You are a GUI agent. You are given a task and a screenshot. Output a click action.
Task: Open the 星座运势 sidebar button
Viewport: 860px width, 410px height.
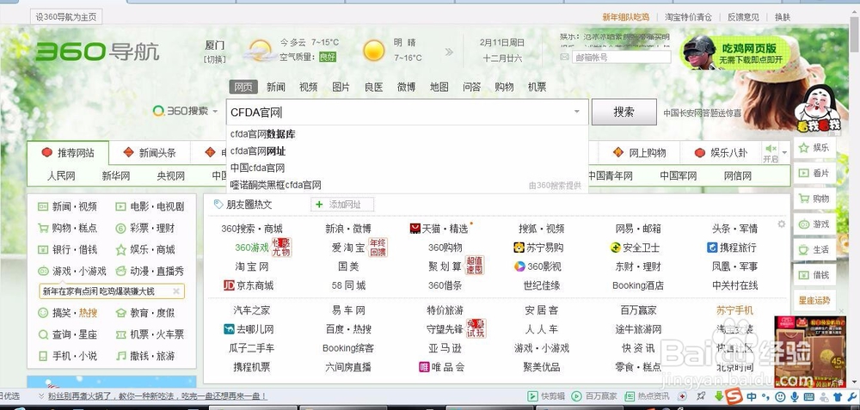click(814, 300)
